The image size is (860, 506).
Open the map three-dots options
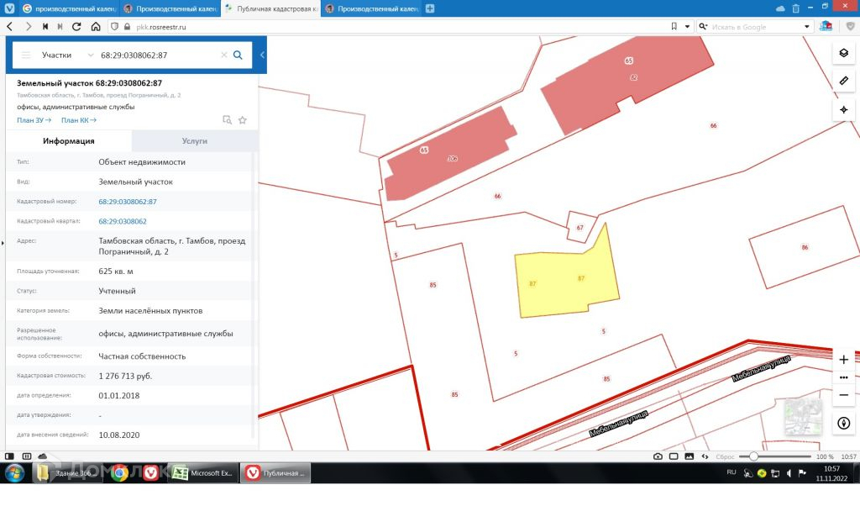tap(843, 377)
